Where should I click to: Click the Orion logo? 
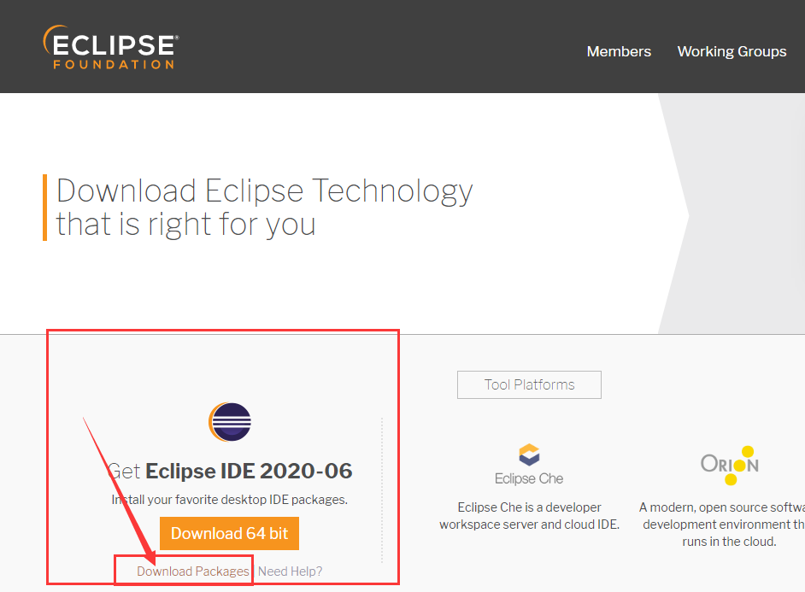click(730, 466)
